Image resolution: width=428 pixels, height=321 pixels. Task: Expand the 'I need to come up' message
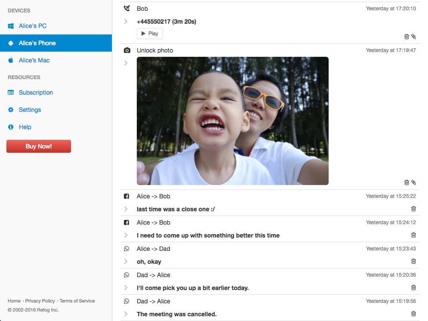(126, 235)
